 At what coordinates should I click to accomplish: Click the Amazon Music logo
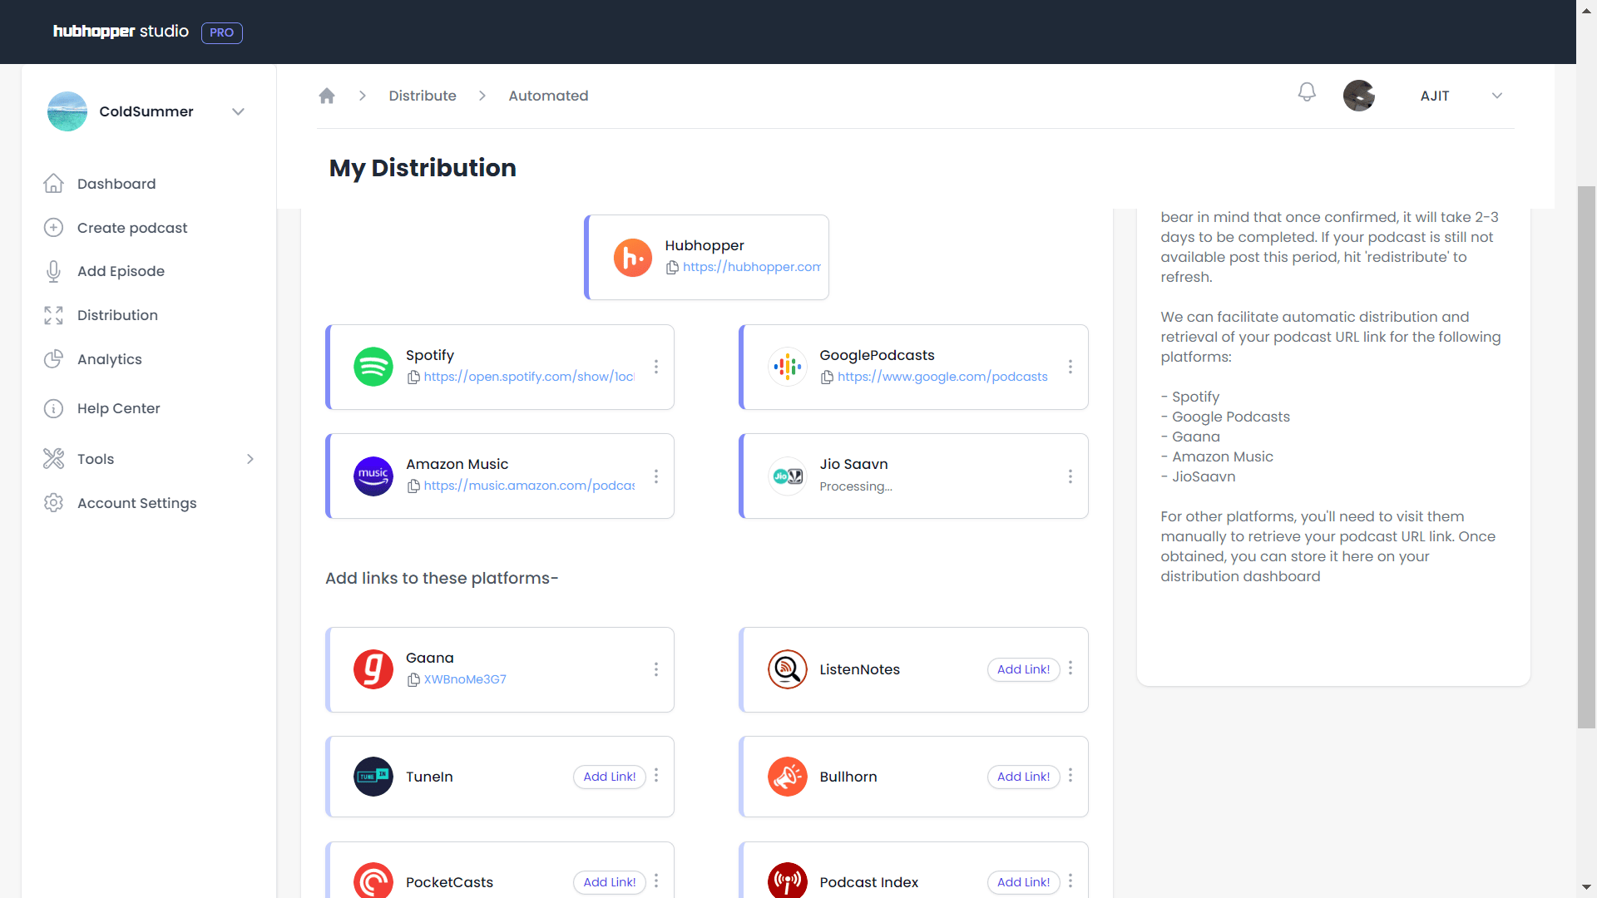tap(373, 476)
